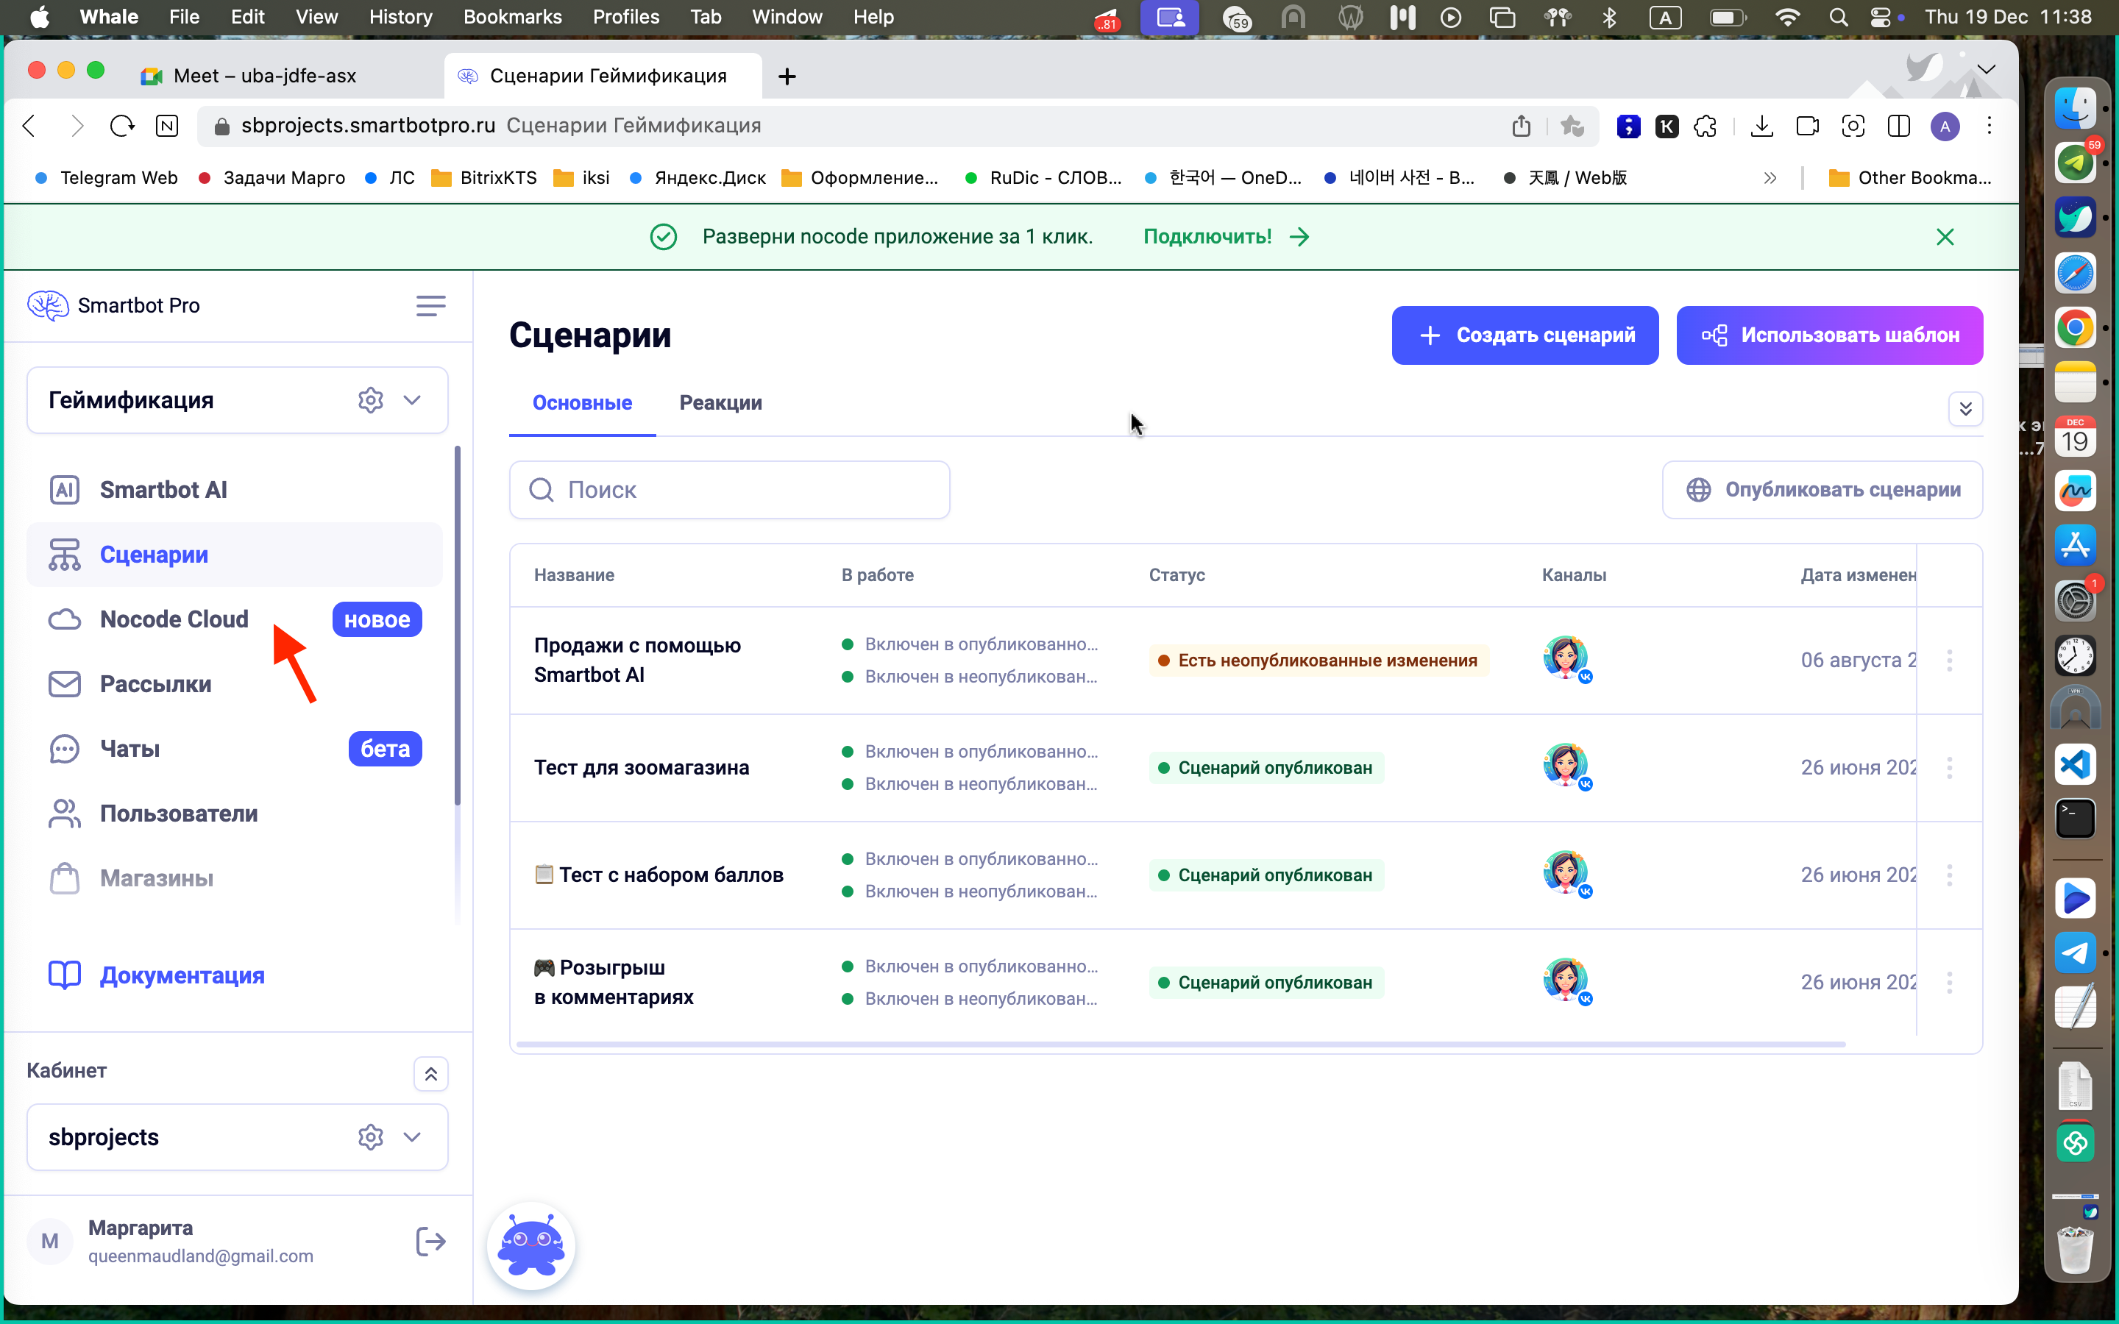
Task: Toggle browser side panel icon
Action: [1898, 126]
